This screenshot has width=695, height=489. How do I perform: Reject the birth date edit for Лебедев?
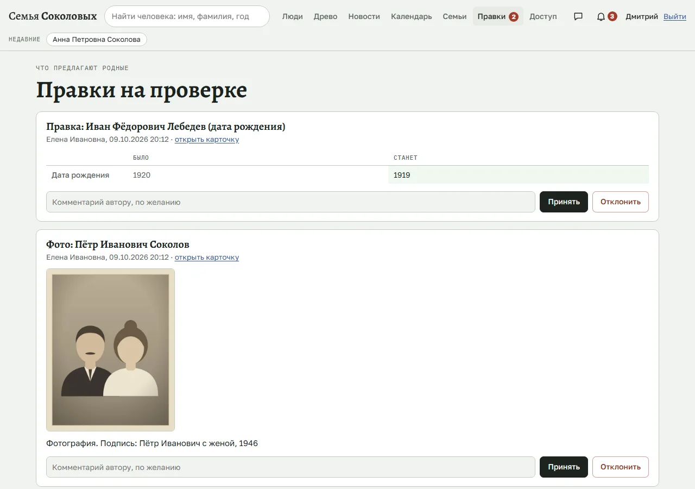pyautogui.click(x=621, y=202)
